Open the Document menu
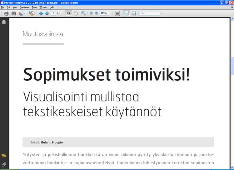This screenshot has width=234, height=170. pos(25,7)
